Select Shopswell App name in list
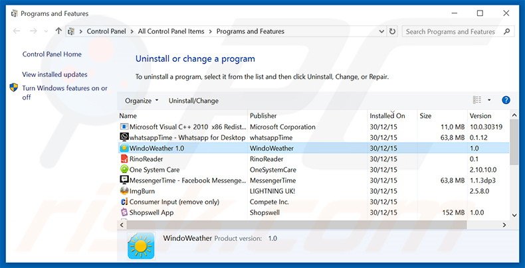This screenshot has width=525, height=268. 152,212
